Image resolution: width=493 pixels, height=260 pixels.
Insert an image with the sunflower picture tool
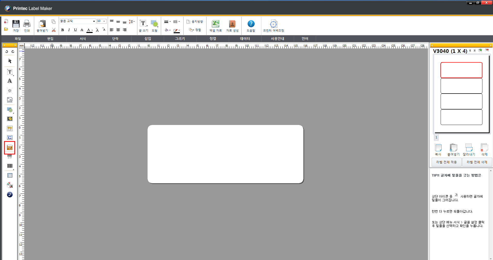point(10,119)
